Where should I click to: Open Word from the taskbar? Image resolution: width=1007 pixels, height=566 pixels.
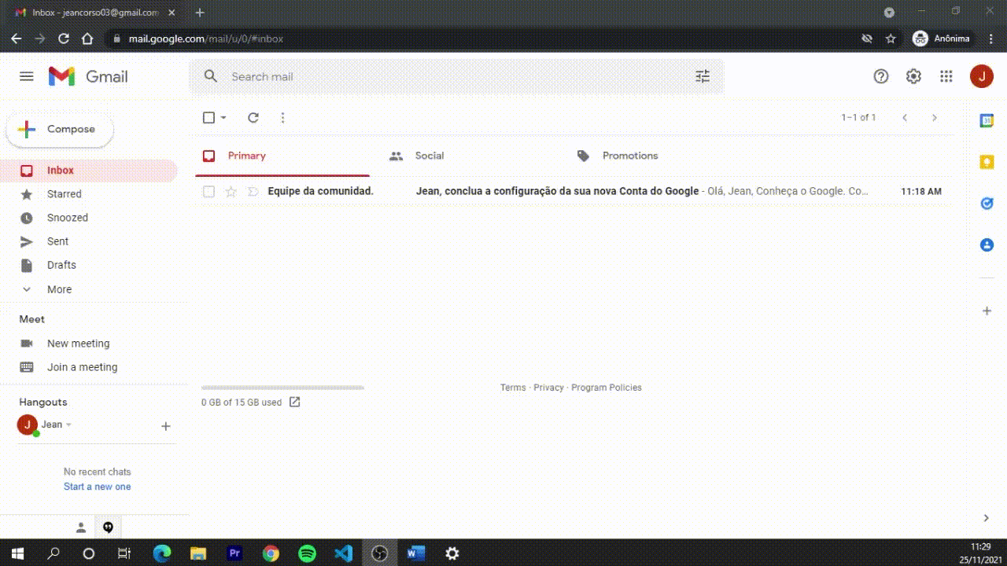[x=415, y=553]
